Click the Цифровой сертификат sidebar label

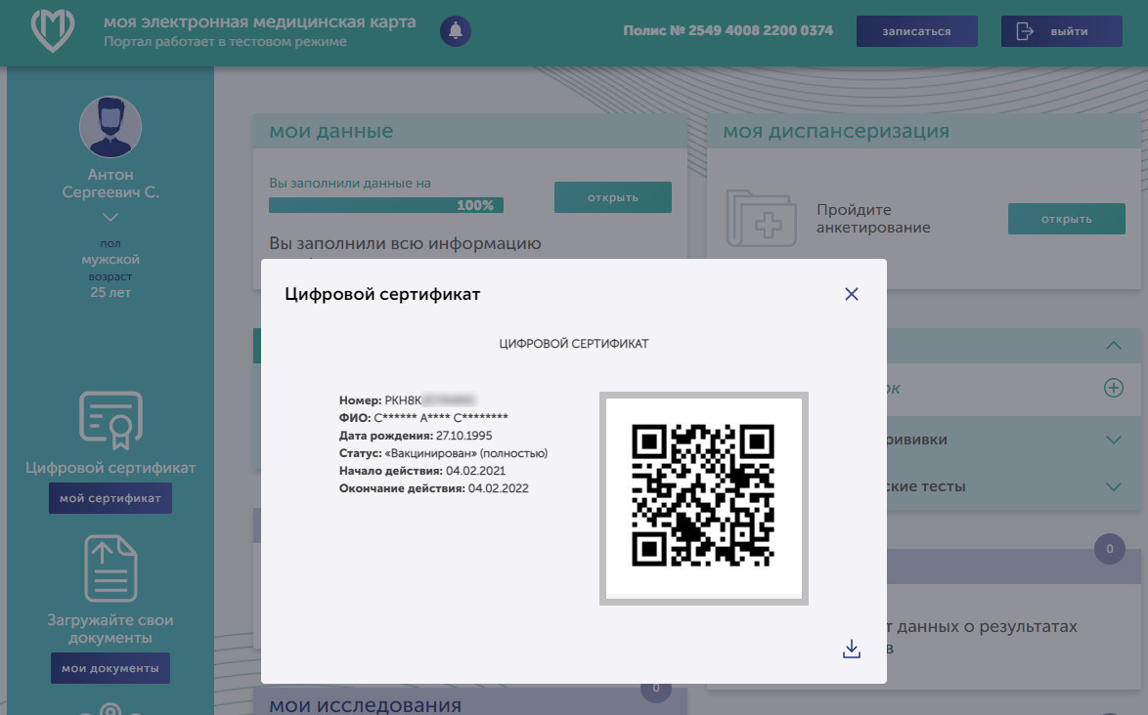110,468
